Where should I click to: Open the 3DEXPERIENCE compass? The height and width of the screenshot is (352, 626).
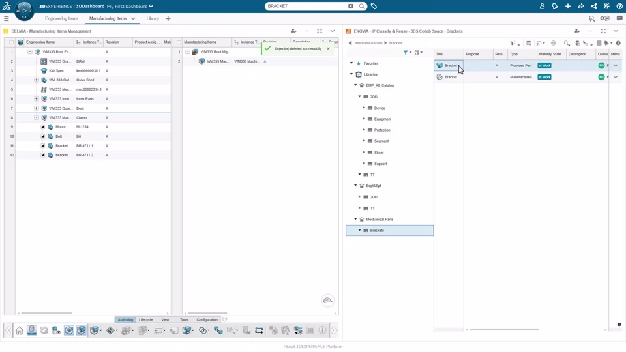pos(24,11)
